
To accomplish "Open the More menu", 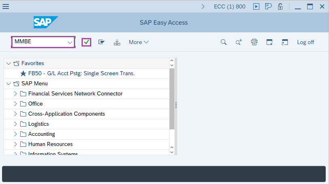I will point(138,42).
